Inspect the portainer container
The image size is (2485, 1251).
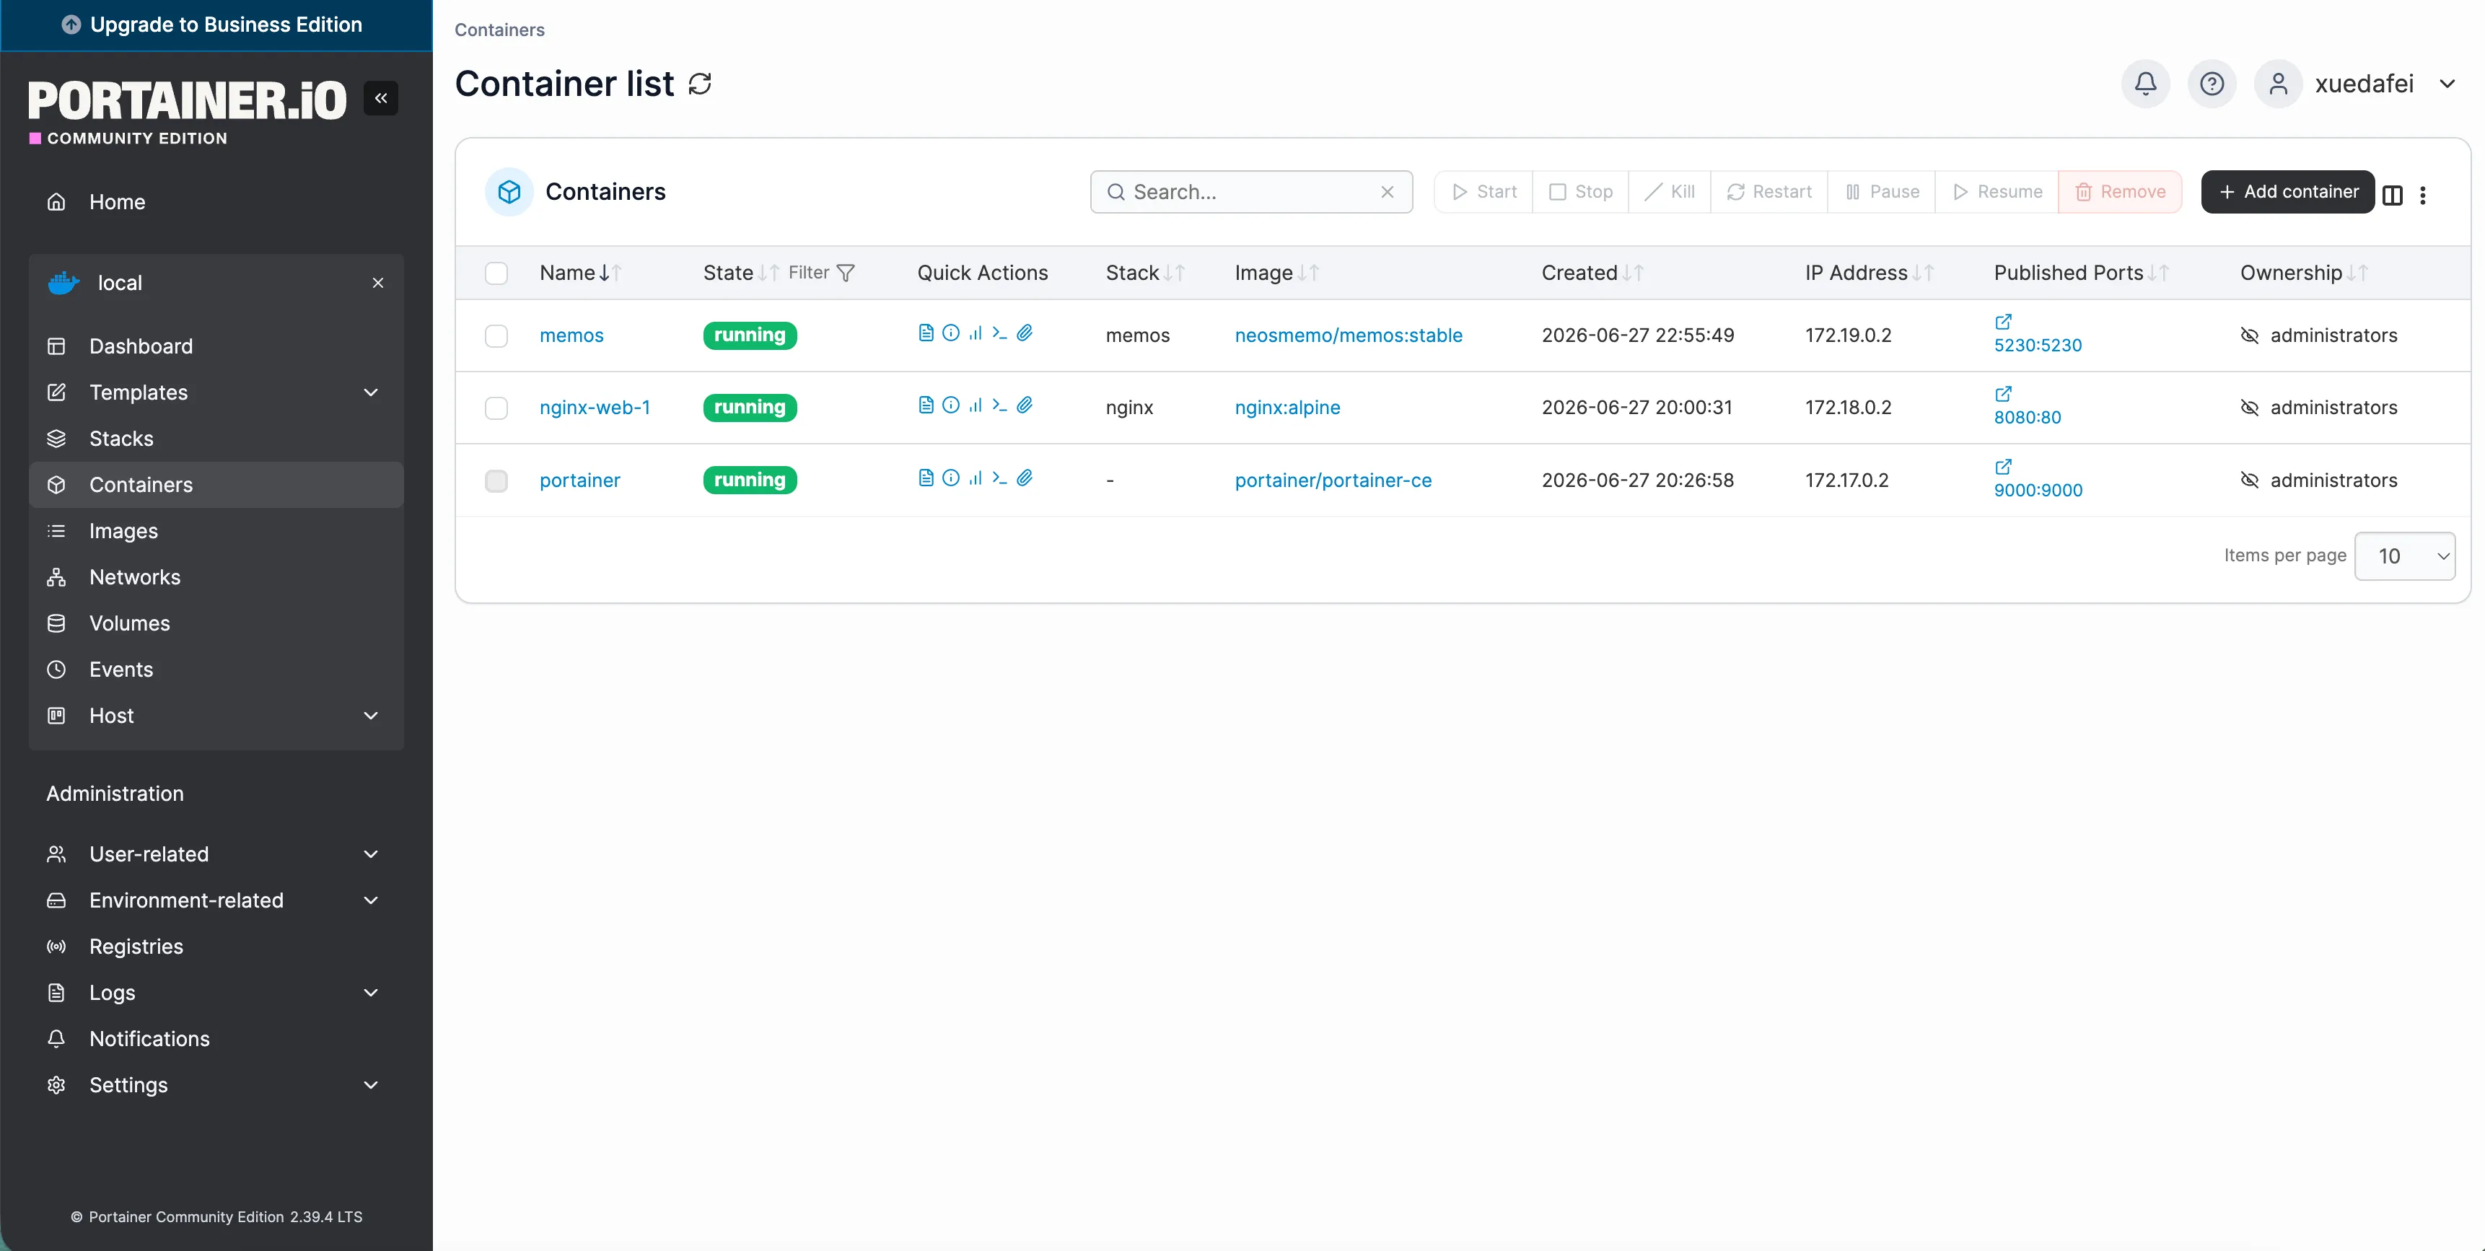coord(951,478)
